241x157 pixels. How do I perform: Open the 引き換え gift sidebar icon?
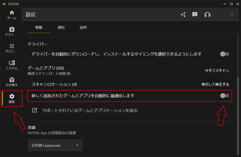[x=12, y=82]
